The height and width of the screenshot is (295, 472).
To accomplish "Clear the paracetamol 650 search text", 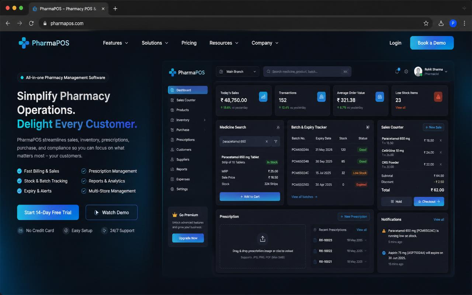I will click(267, 141).
